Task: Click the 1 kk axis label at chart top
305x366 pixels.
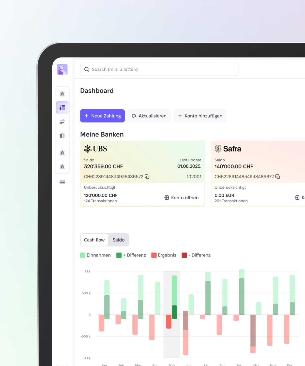Action: tap(88, 271)
